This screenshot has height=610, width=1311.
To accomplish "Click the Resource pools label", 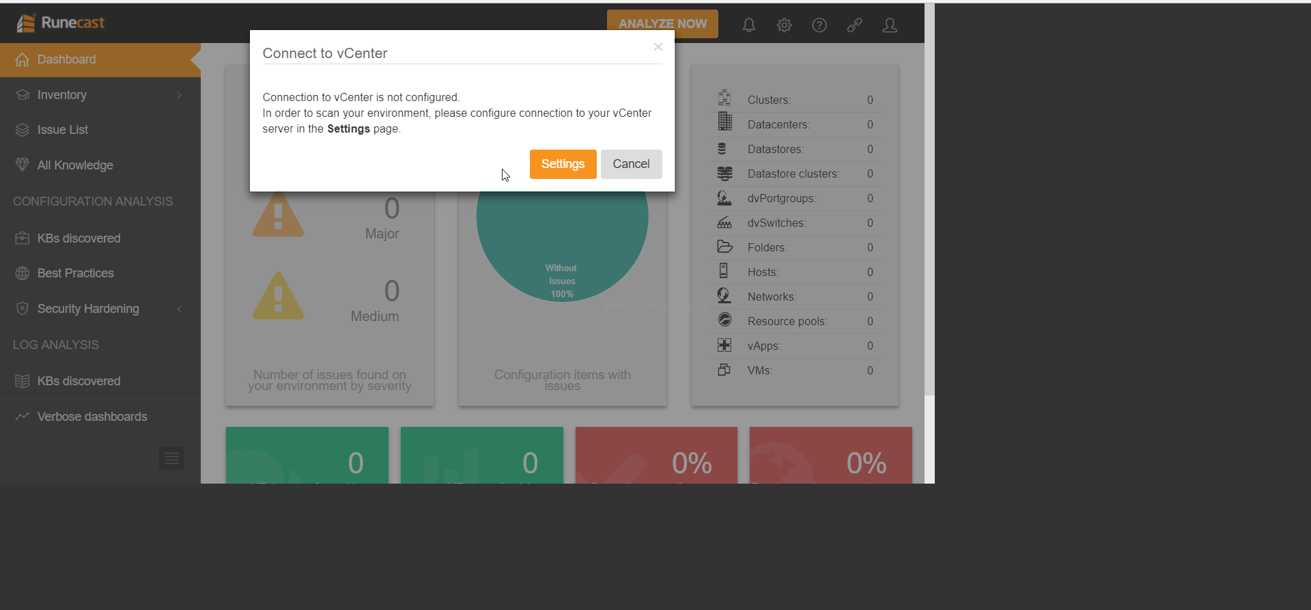I will pos(787,321).
